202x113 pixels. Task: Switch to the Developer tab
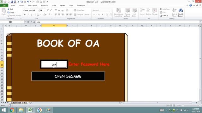click(x=81, y=6)
